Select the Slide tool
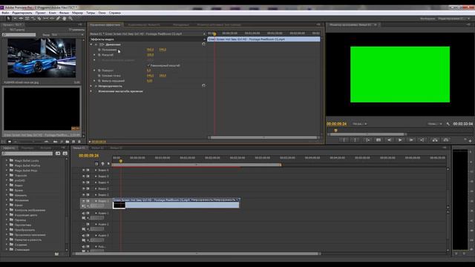The image size is (475, 267). (x=52, y=19)
